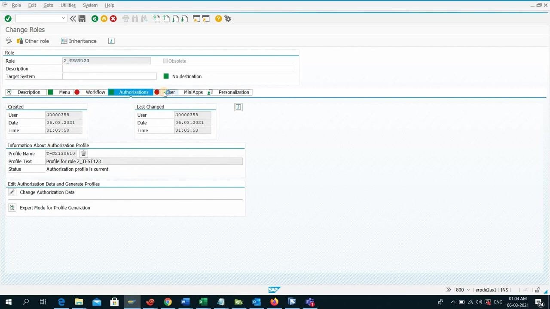The width and height of the screenshot is (550, 309).
Task: Exit via the yellow Exit icon
Action: pos(104,18)
